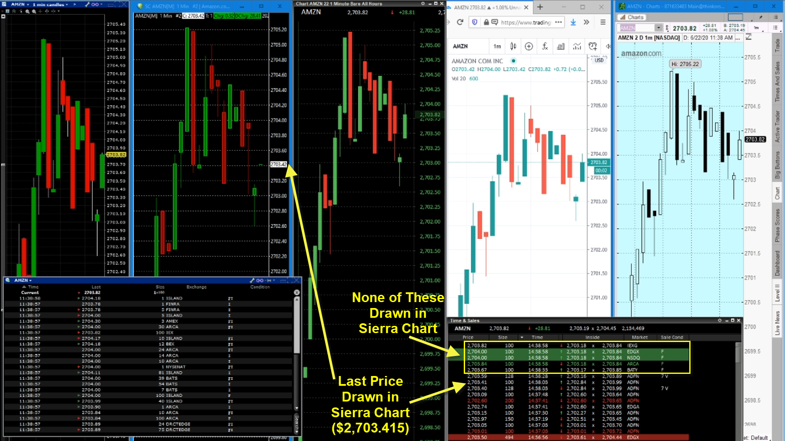Reload the TradingView browser page
Image resolution: width=785 pixels, height=441 pixels.
pos(460,22)
